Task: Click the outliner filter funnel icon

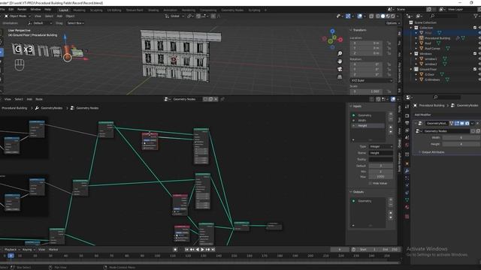Action: click(476, 16)
